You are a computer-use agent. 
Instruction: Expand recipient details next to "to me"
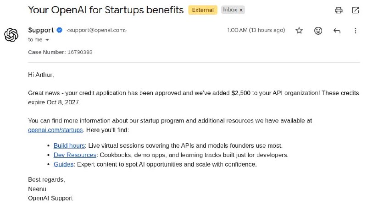point(47,40)
